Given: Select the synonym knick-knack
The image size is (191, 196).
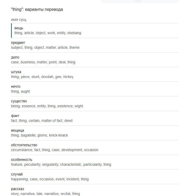Looking at the screenshot, I should pyautogui.click(x=59, y=135).
